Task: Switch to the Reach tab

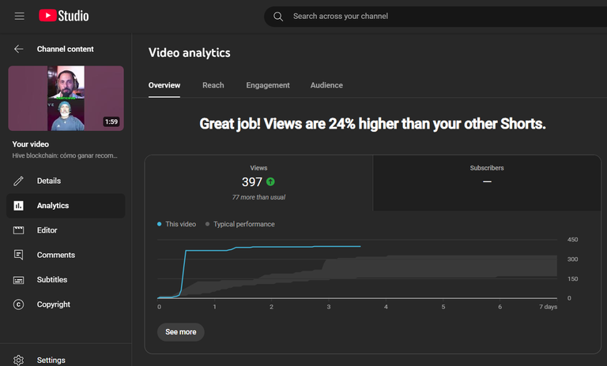Action: (x=213, y=85)
